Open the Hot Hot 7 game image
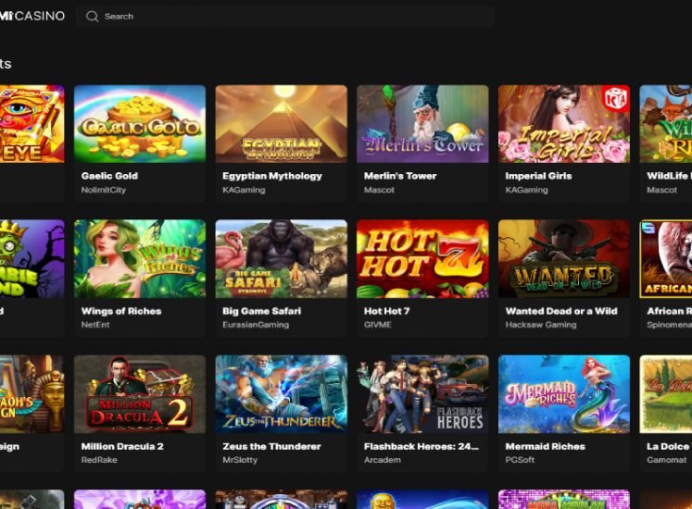The width and height of the screenshot is (692, 509). pyautogui.click(x=422, y=258)
